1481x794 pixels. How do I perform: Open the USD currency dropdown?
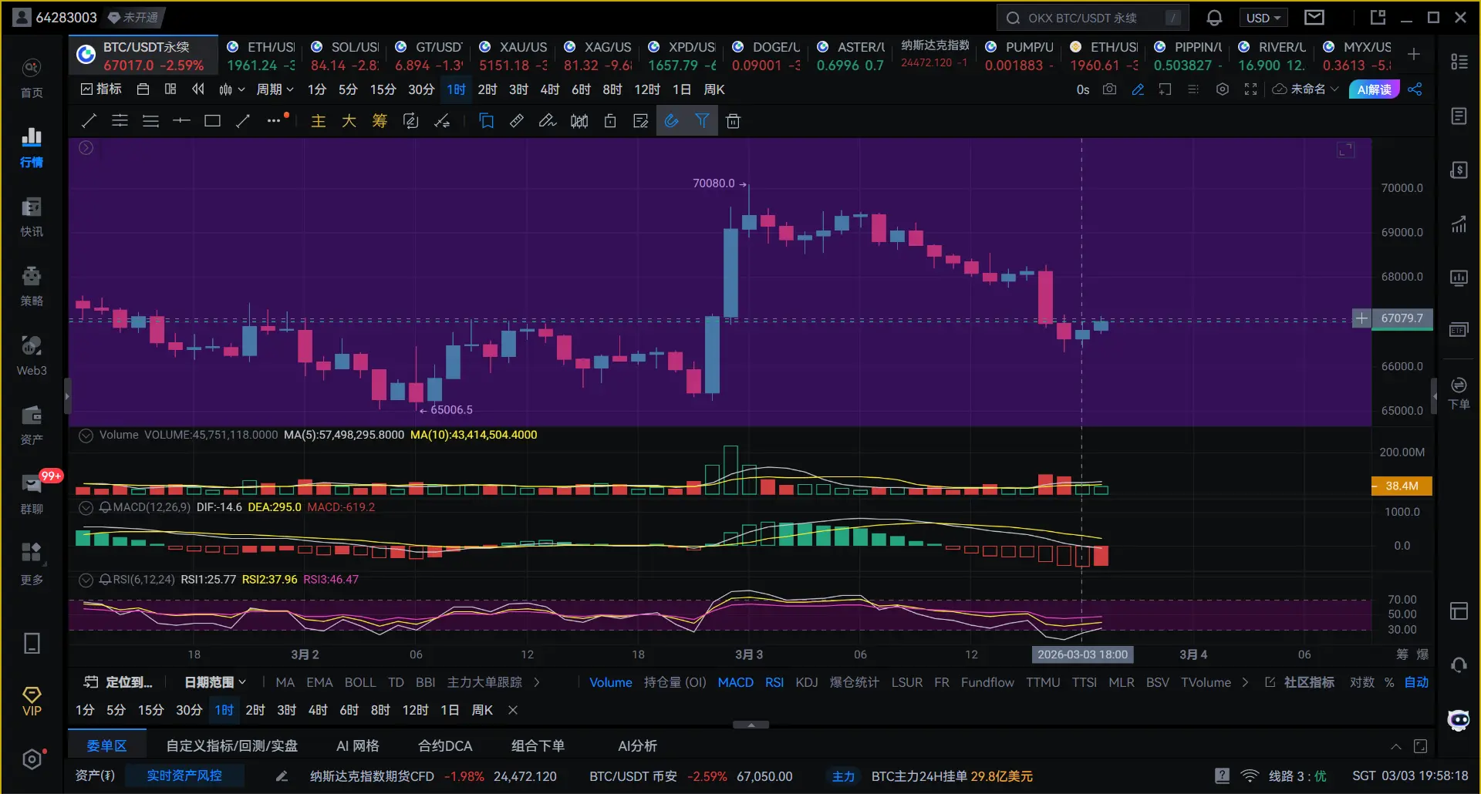[x=1263, y=18]
